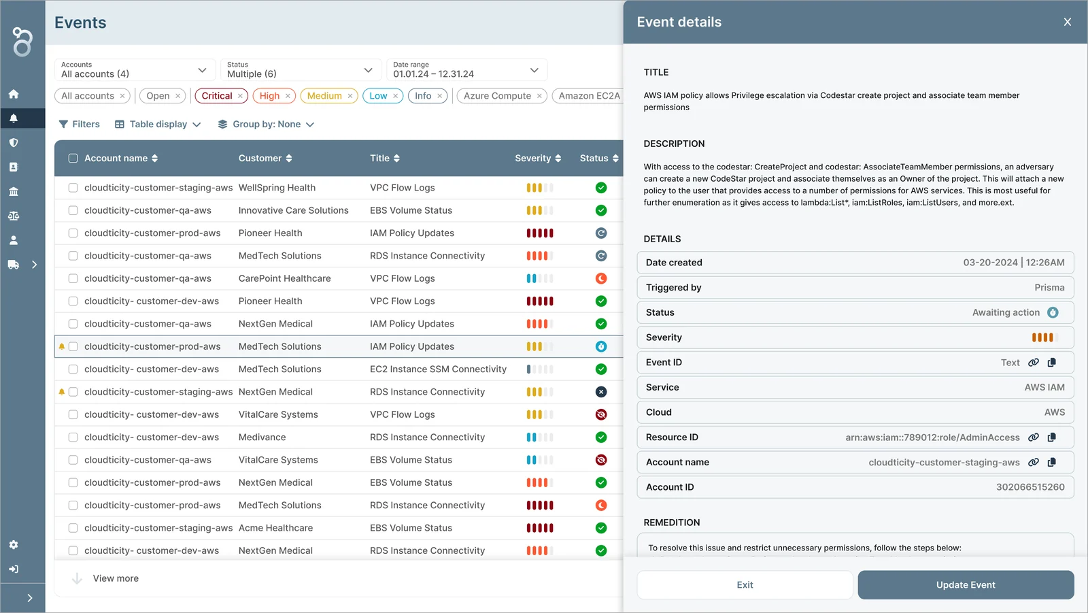Open the Home icon in sidebar
The height and width of the screenshot is (613, 1088).
pyautogui.click(x=14, y=94)
